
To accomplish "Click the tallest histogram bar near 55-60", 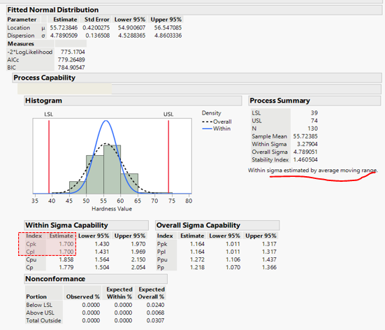I will pyautogui.click(x=112, y=169).
